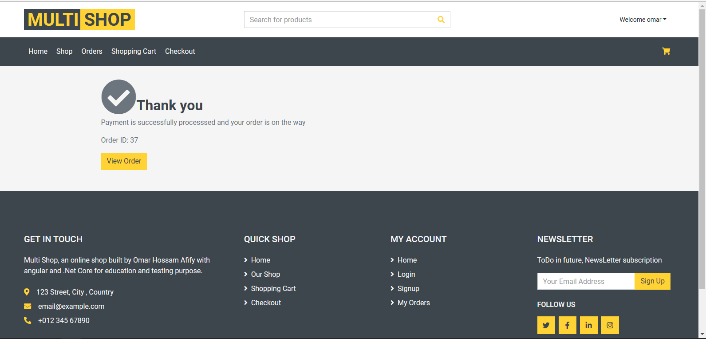The image size is (706, 339).
Task: Open Signup footer link
Action: [408, 288]
